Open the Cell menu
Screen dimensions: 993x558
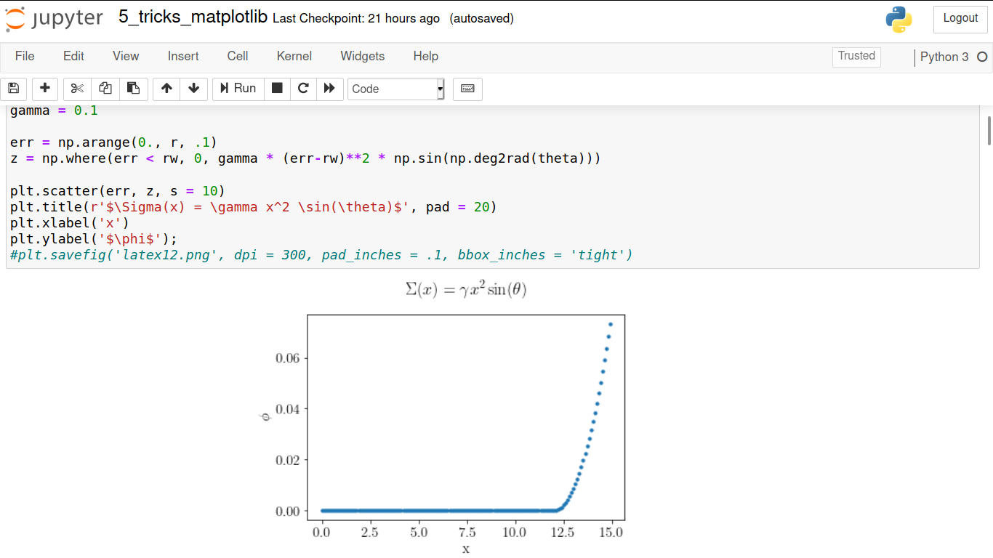[x=237, y=56]
